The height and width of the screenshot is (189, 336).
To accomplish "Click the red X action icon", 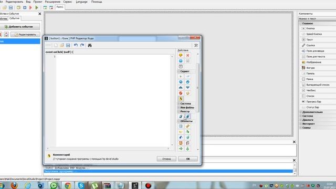I will tap(187, 55).
